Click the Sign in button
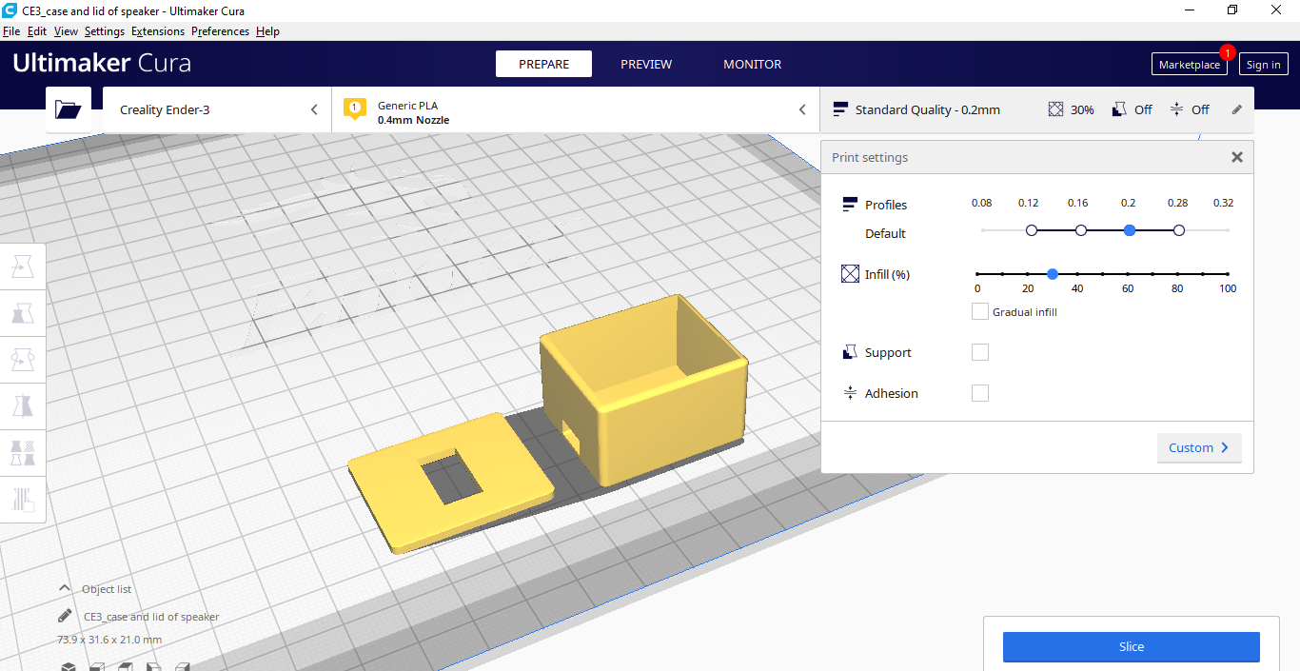The height and width of the screenshot is (671, 1300). 1264,65
